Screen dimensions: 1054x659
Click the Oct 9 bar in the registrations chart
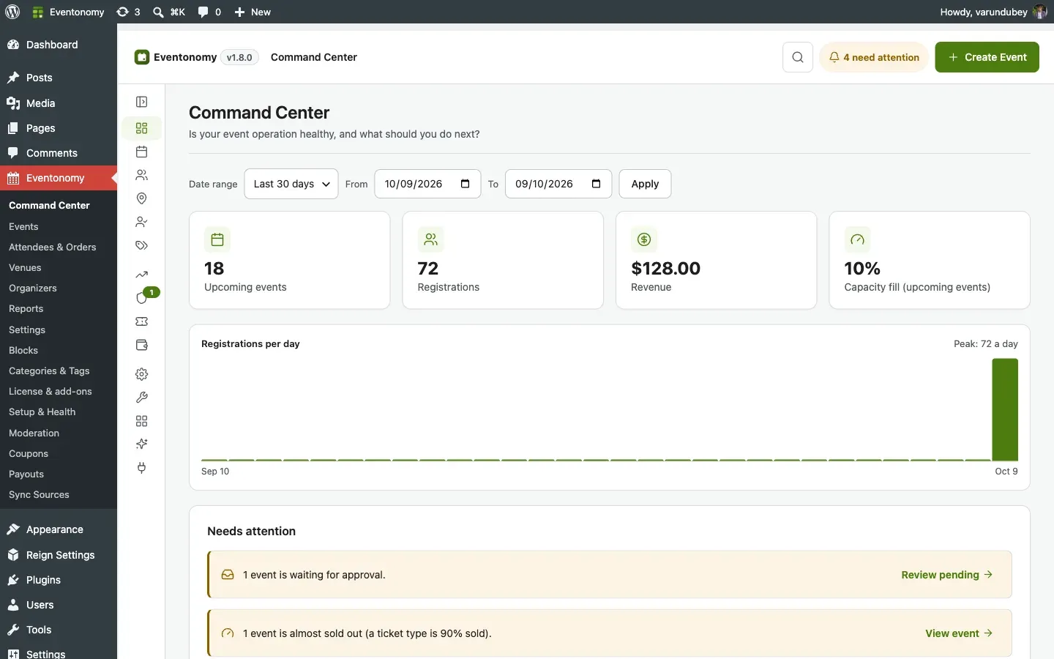click(x=1005, y=409)
